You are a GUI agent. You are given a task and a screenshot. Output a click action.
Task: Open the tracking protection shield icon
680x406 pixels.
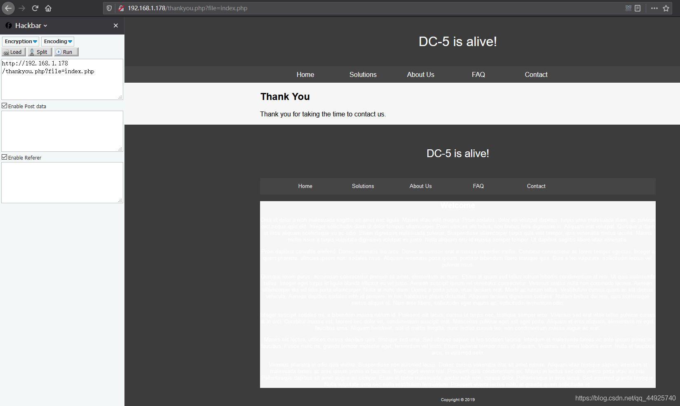pos(109,8)
